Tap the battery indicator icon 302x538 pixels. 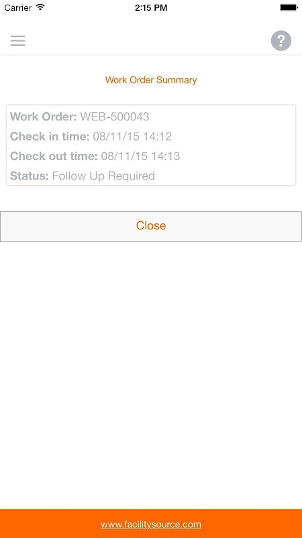coord(289,7)
